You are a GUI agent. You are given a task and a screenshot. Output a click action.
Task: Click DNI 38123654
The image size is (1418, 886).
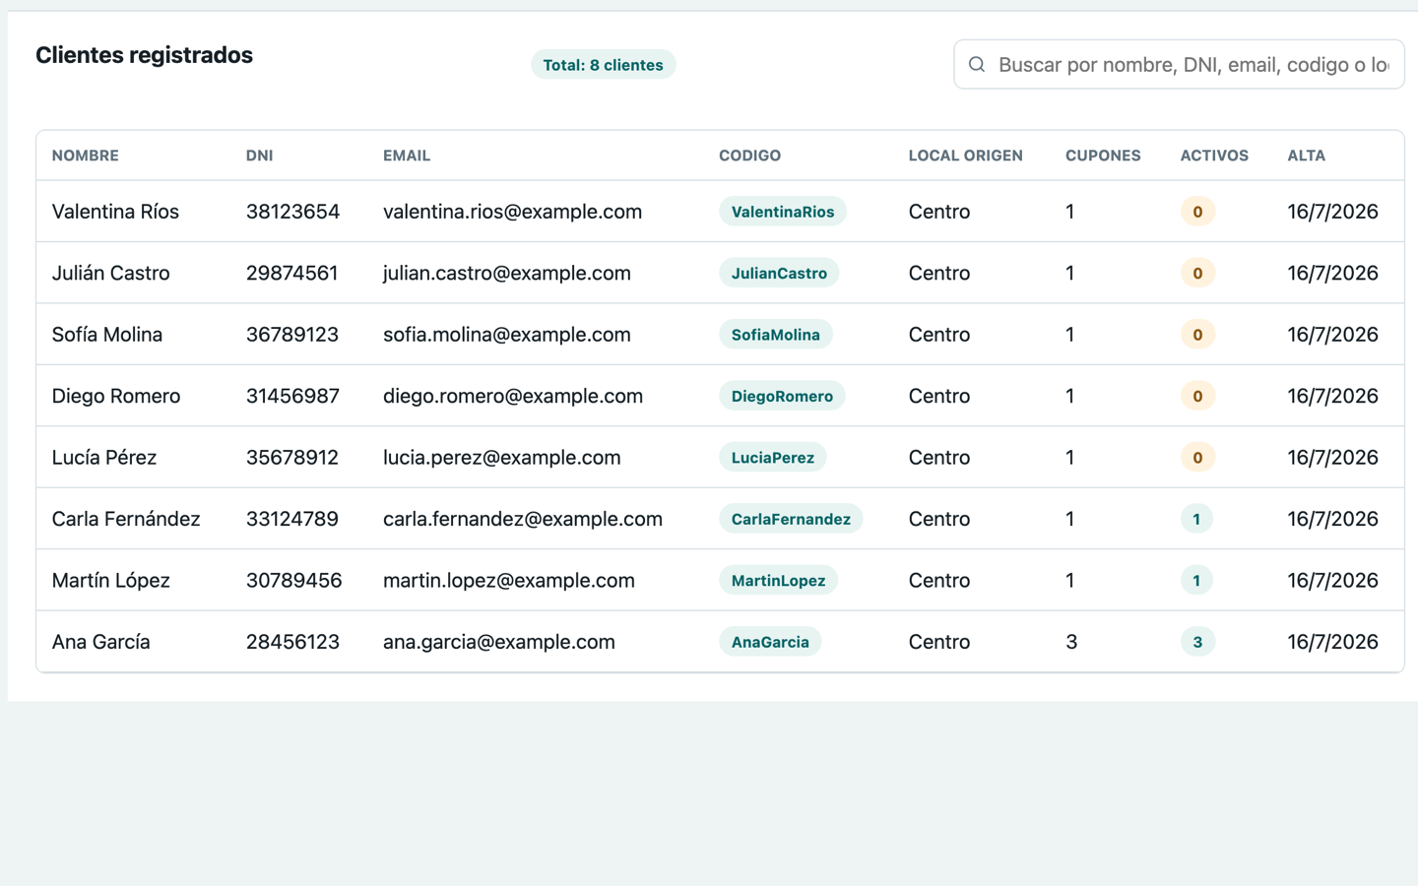point(292,212)
